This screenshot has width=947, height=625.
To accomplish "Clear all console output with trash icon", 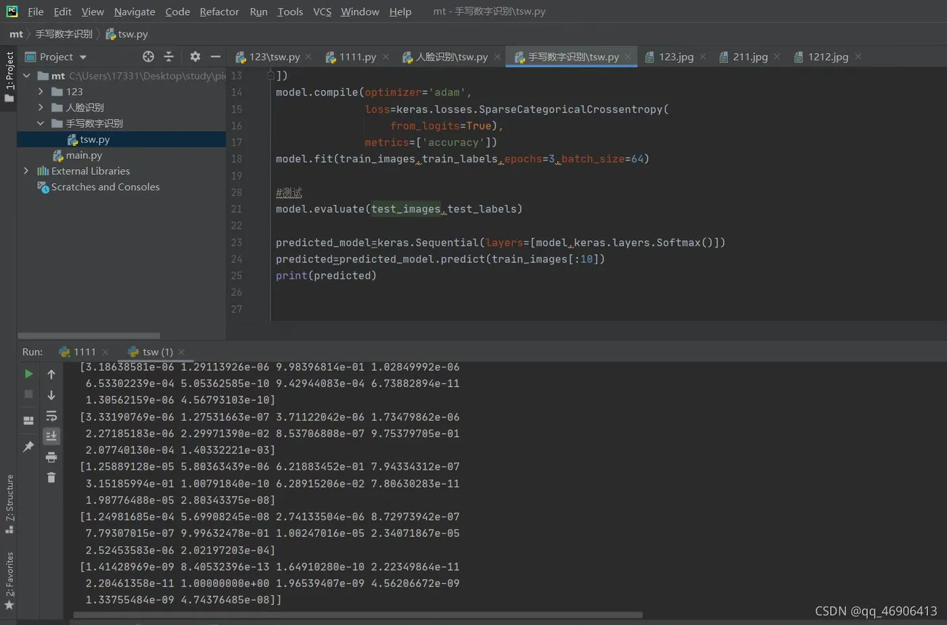I will click(51, 478).
